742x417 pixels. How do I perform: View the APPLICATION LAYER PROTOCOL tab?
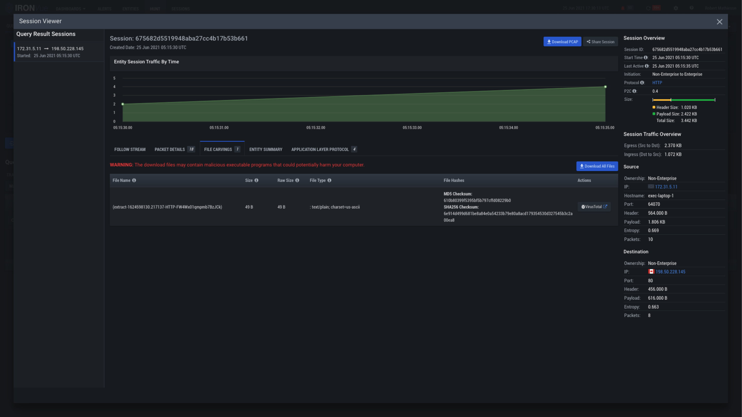click(320, 149)
